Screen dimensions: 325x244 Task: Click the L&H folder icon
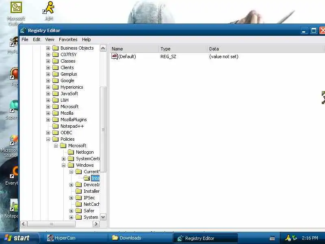(x=55, y=100)
